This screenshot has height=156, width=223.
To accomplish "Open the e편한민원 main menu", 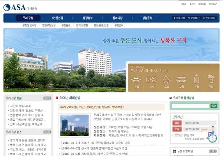I will click(57, 18).
